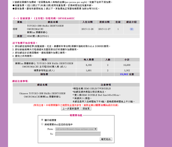
Task: Click the check-out date 2015-11-27
Action: [104, 29]
